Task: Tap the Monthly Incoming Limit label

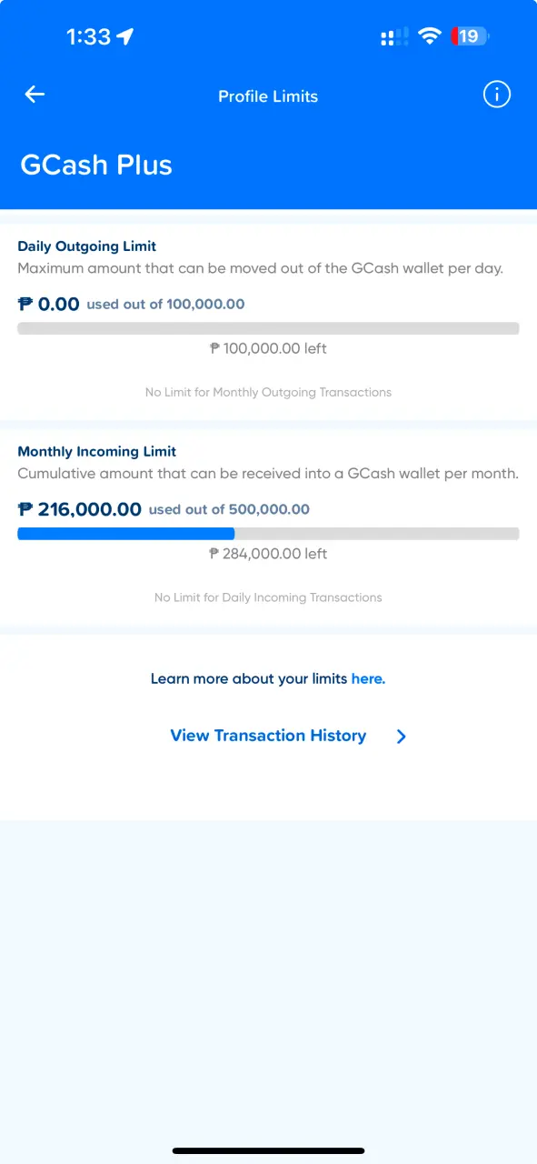Action: (x=97, y=451)
